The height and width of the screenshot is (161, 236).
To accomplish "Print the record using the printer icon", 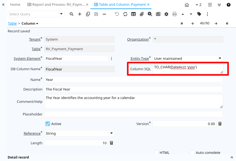I will click(x=175, y=14).
